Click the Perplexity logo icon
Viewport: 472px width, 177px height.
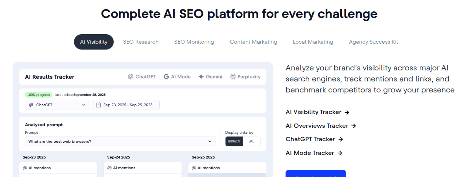[233, 77]
